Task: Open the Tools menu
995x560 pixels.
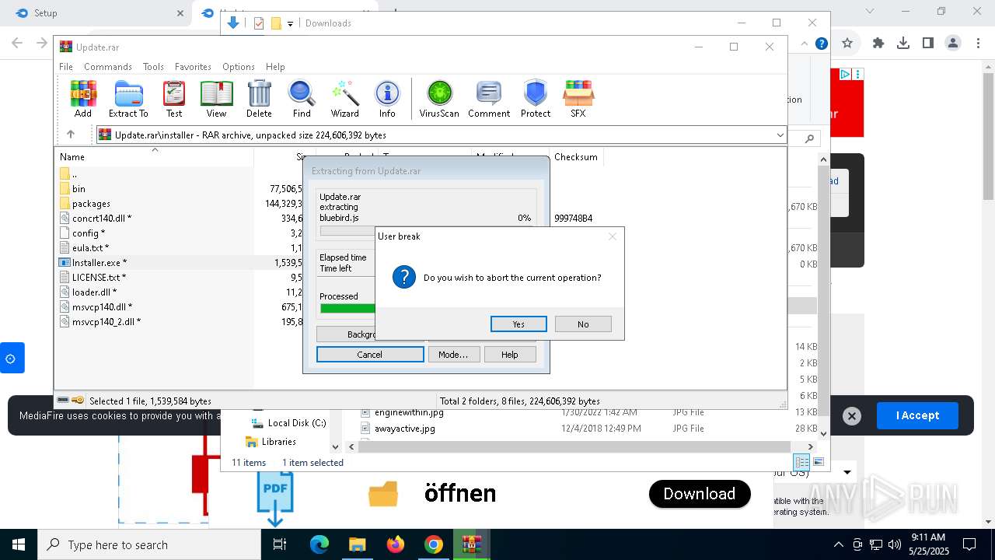Action: pos(153,67)
